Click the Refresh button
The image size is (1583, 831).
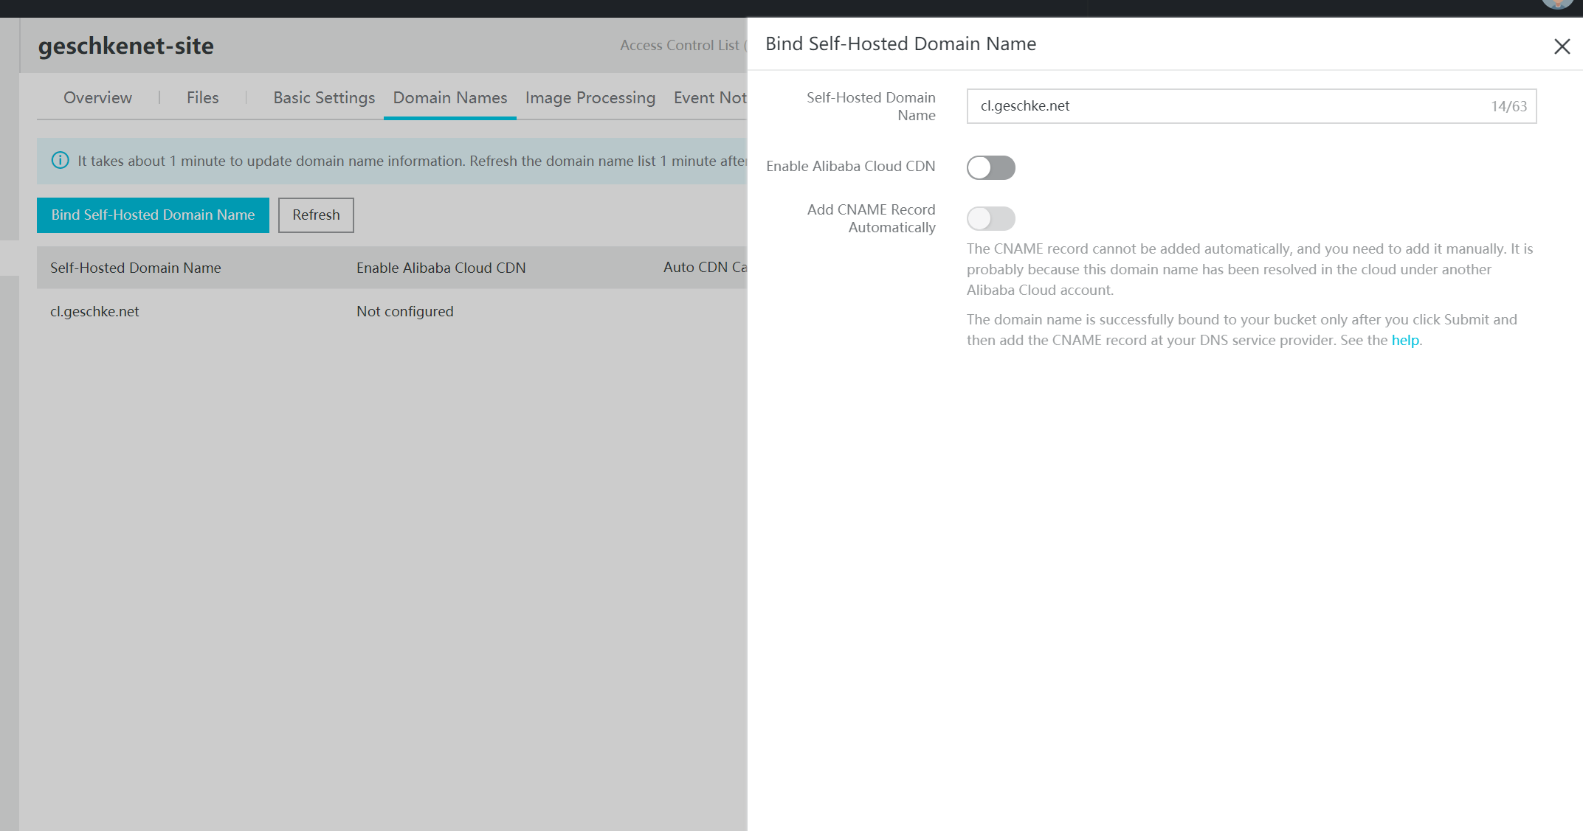pos(316,215)
